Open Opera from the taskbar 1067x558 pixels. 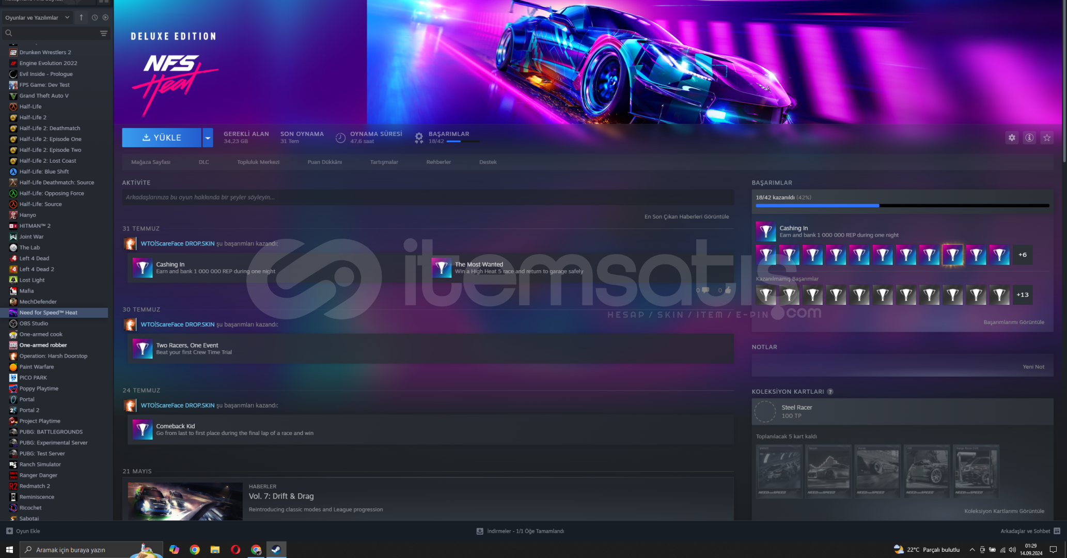tap(236, 550)
